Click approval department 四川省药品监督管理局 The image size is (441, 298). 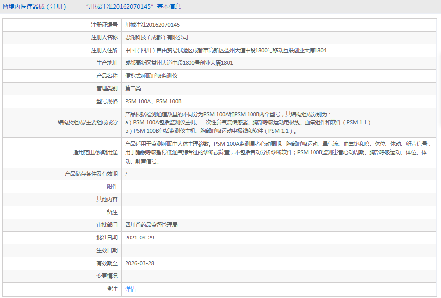pyautogui.click(x=151, y=225)
